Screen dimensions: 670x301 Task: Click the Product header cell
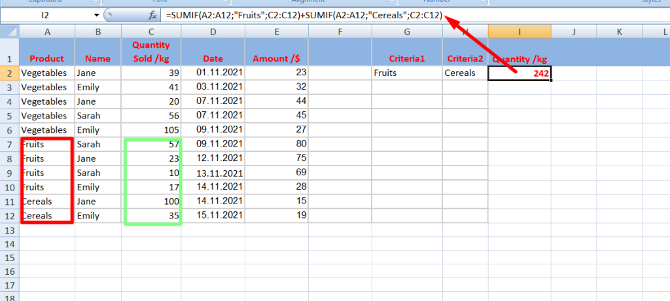(x=47, y=52)
